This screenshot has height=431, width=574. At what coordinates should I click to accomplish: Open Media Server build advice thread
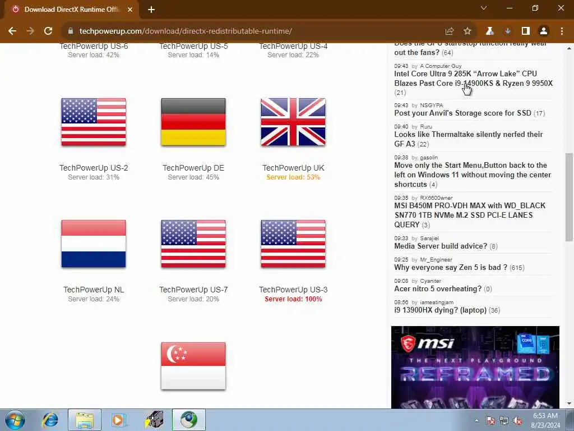pyautogui.click(x=441, y=246)
